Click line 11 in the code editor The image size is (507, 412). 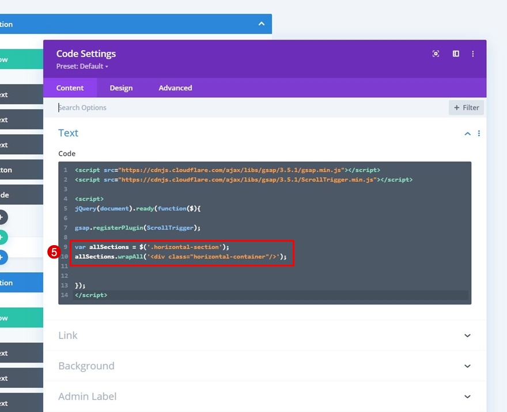click(x=230, y=266)
